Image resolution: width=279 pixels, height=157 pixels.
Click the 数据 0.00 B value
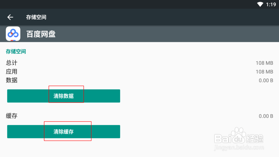click(266, 80)
